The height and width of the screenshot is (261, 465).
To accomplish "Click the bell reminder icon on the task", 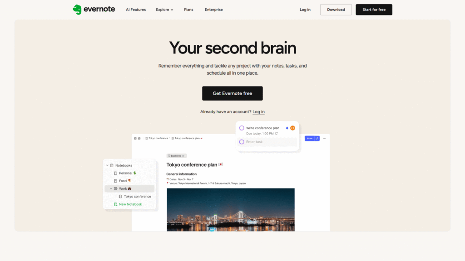I will [287, 128].
